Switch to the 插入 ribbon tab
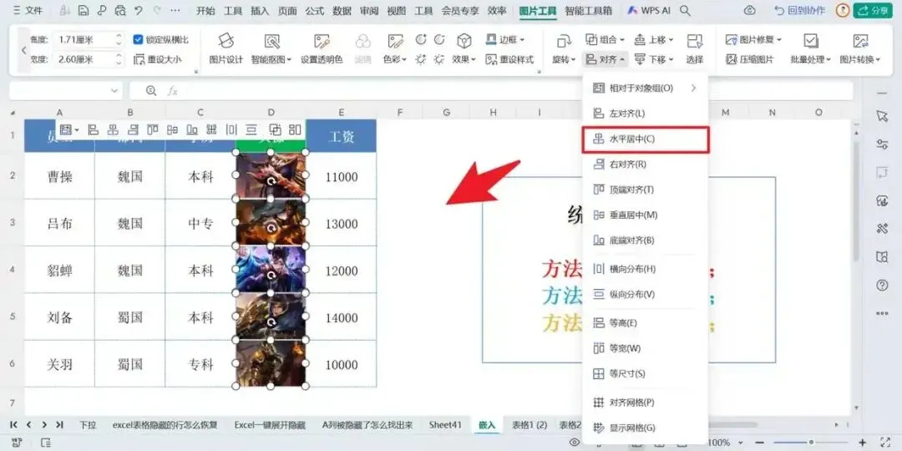 (x=260, y=10)
